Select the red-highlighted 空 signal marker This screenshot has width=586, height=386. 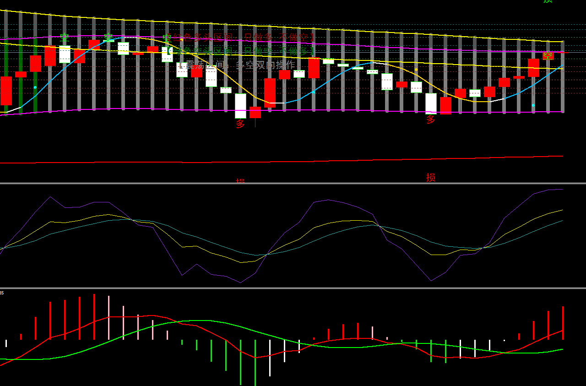(x=548, y=56)
